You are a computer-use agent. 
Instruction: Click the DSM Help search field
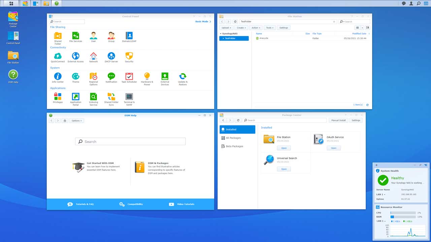click(130, 142)
